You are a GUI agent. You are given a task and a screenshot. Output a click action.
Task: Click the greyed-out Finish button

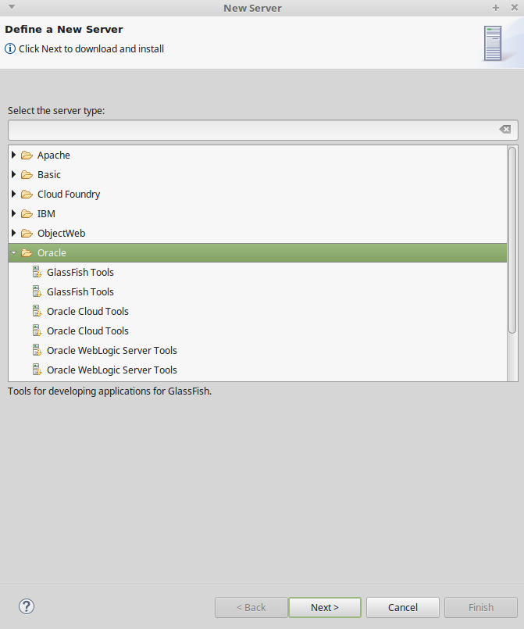pos(481,607)
